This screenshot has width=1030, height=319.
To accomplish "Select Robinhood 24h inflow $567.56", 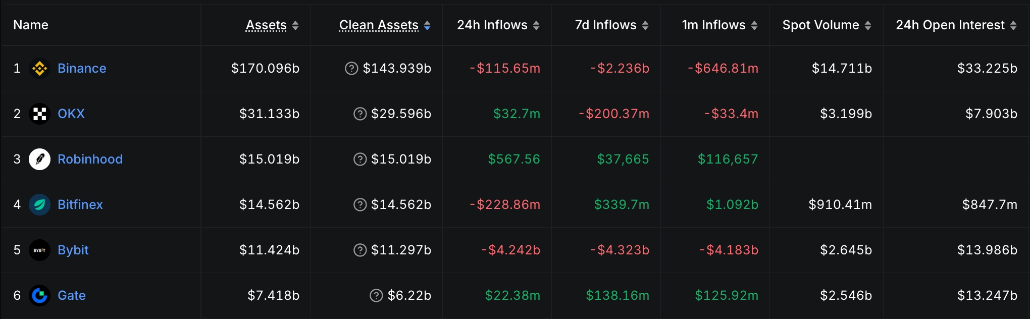I will (x=514, y=159).
